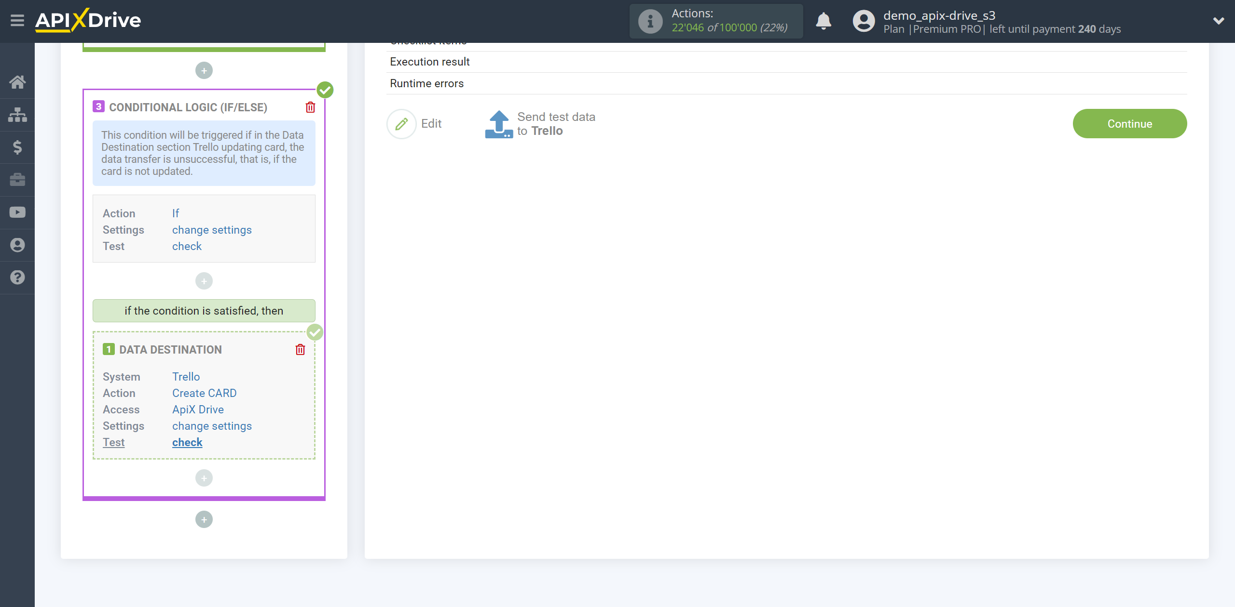Delete the Data Destination block
Image resolution: width=1235 pixels, height=607 pixels.
[x=300, y=349]
